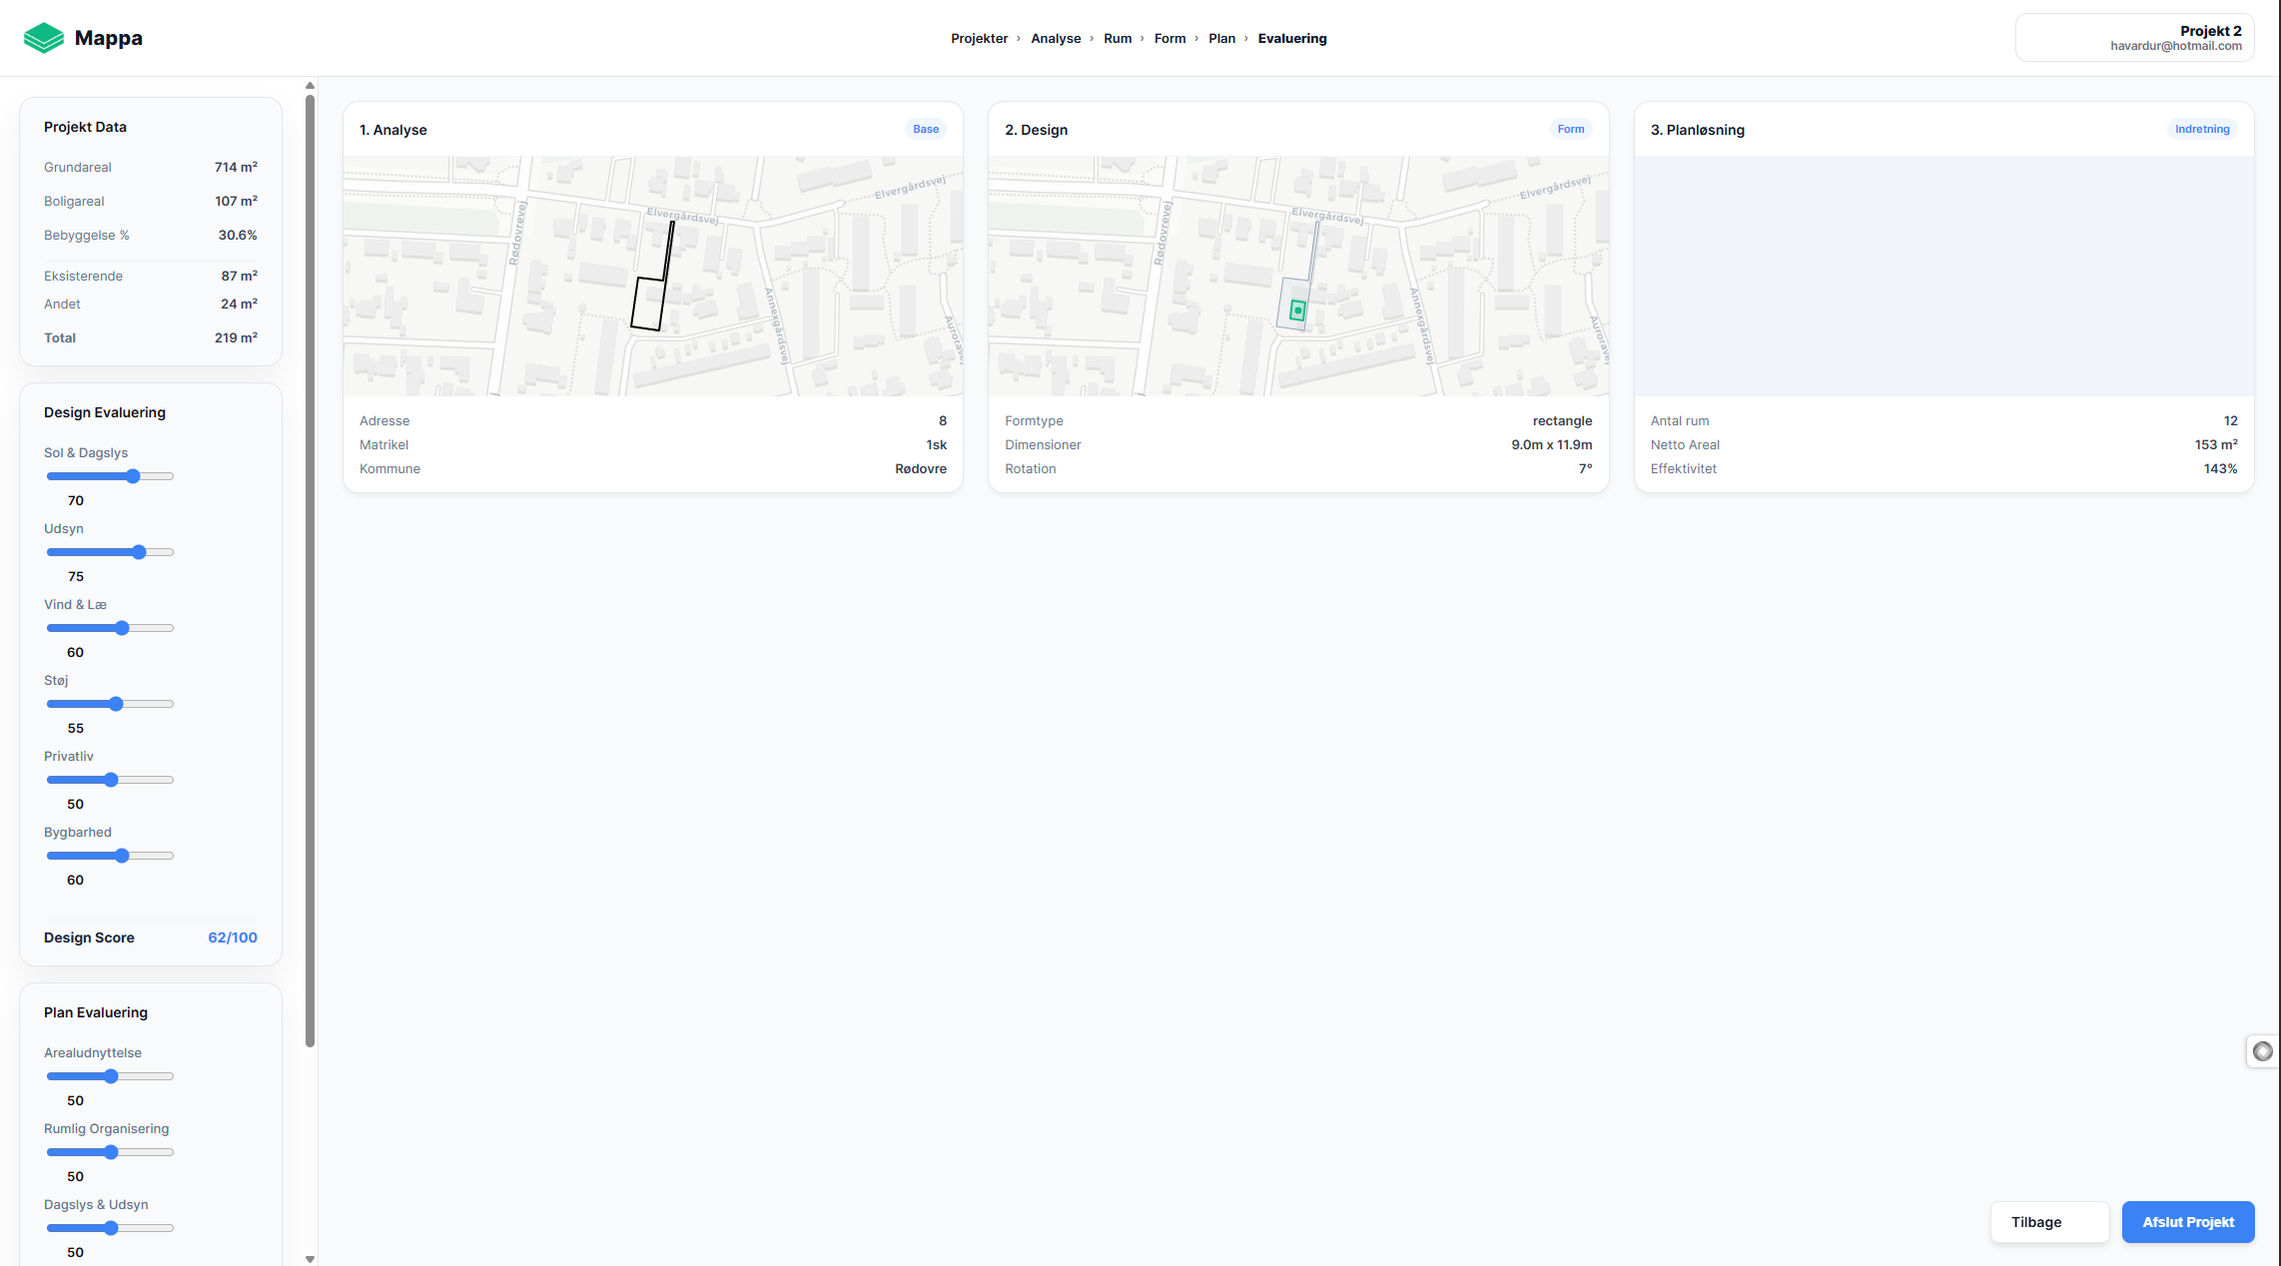Set the Privatliv slider
This screenshot has width=2281, height=1266.
[x=111, y=780]
